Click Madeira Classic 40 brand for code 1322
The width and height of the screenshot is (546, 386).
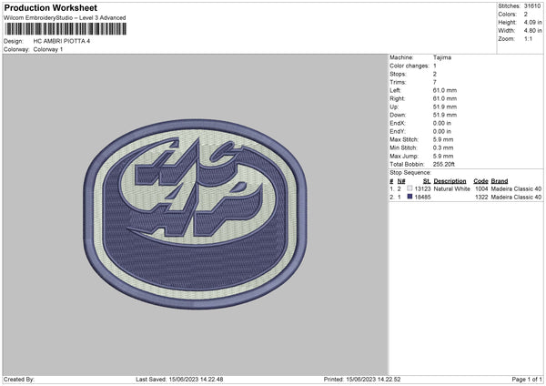coord(516,198)
